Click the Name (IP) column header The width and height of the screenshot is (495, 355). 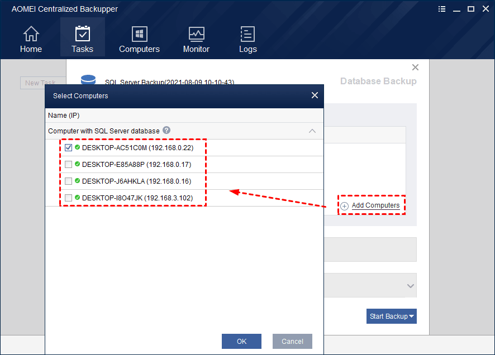(64, 116)
